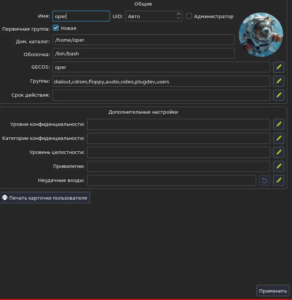Edit Категории конфиденциальности via pencil icon

tap(279, 138)
